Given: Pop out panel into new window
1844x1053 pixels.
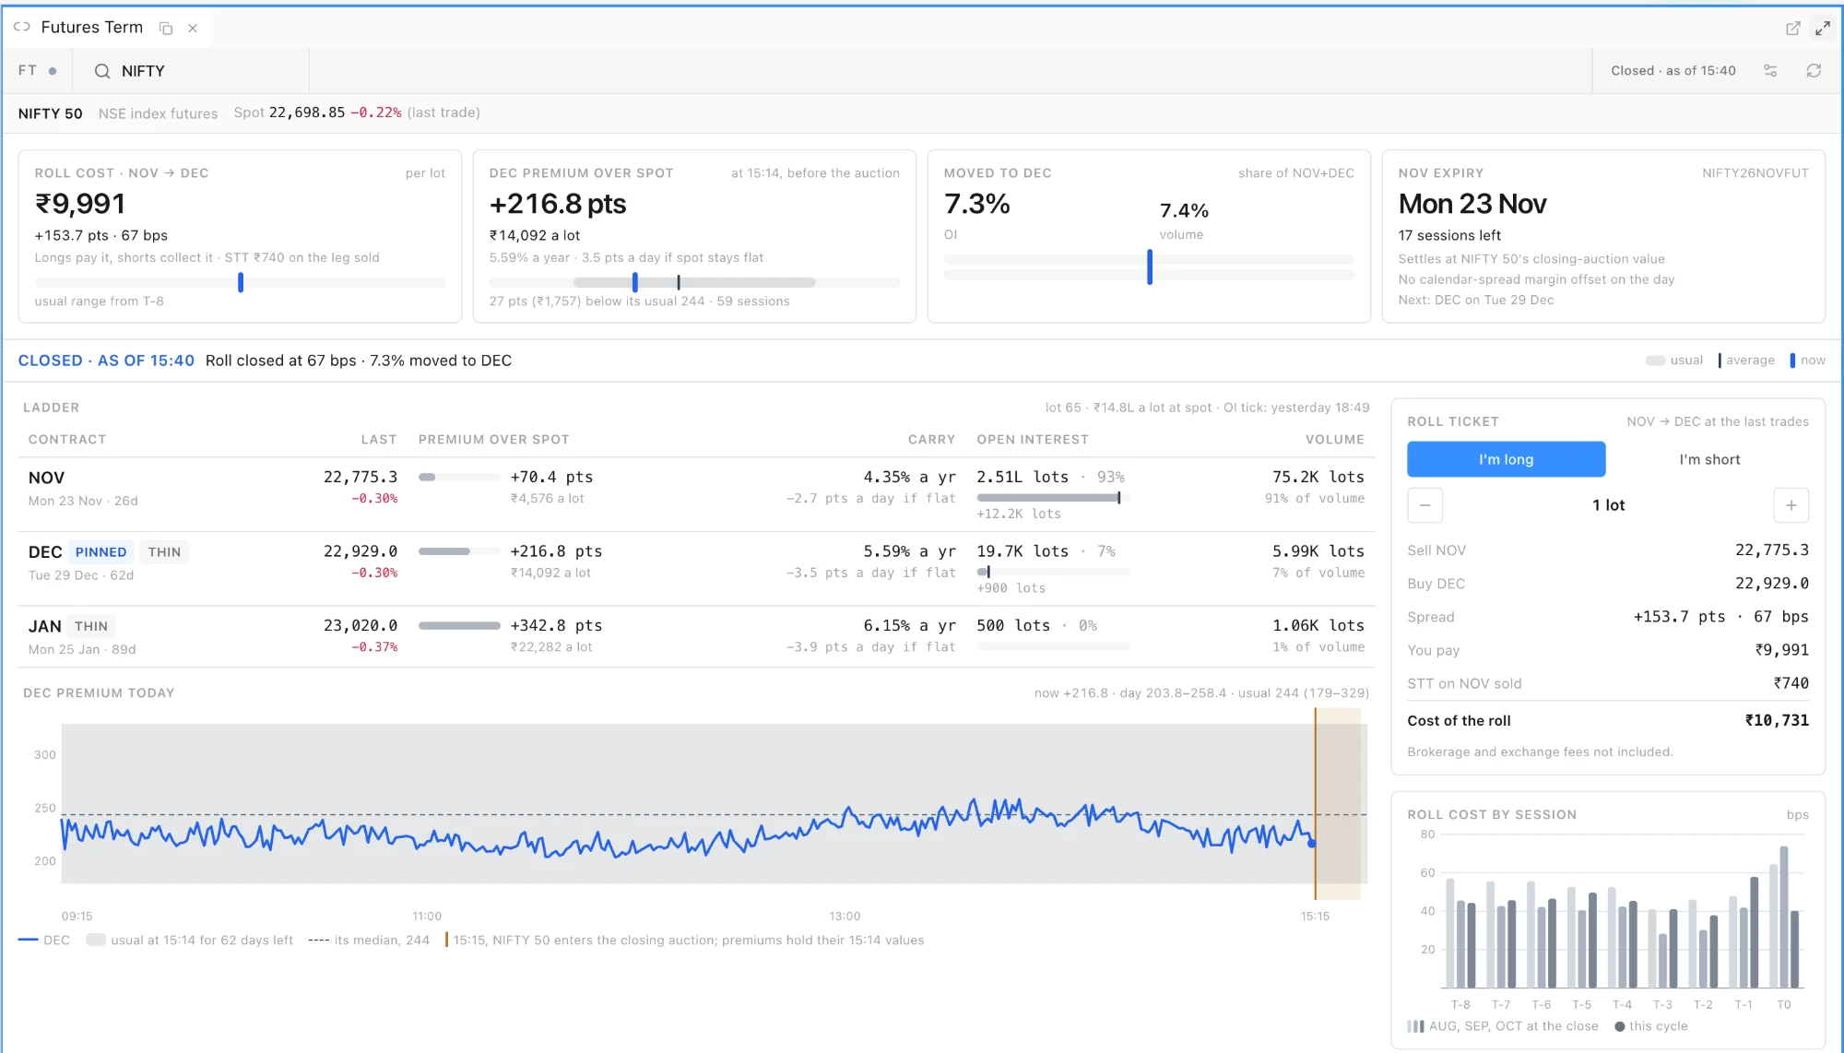Looking at the screenshot, I should pos(1792,29).
